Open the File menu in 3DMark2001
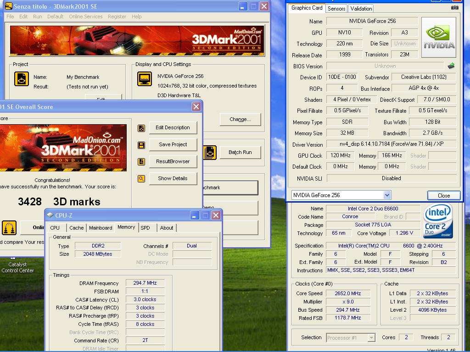470x352 pixels. coord(10,16)
